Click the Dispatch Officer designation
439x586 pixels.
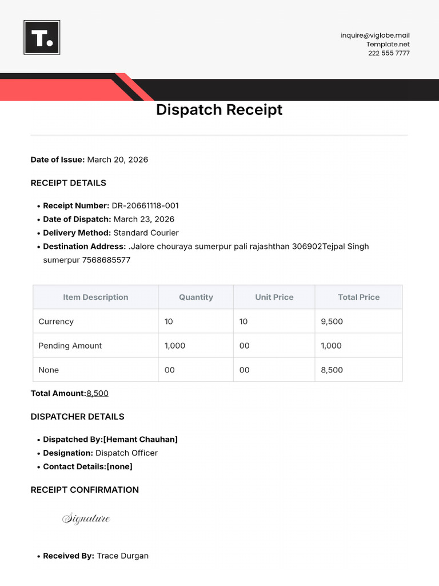click(126, 453)
